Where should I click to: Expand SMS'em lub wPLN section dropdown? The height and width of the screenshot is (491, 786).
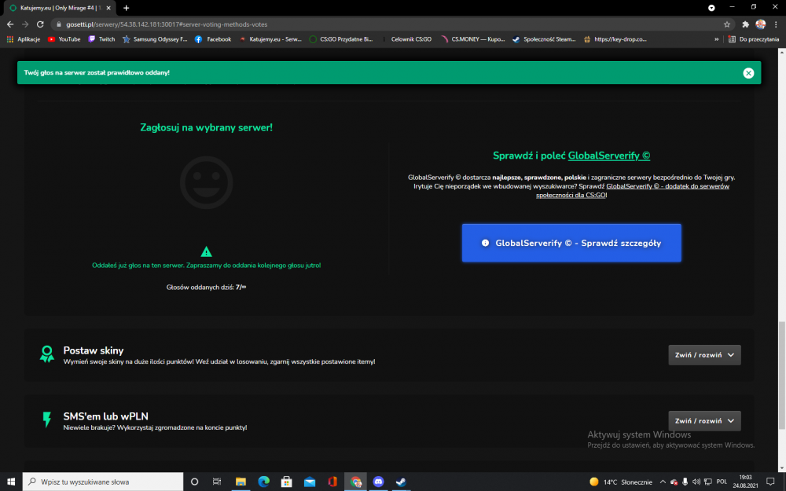click(704, 421)
